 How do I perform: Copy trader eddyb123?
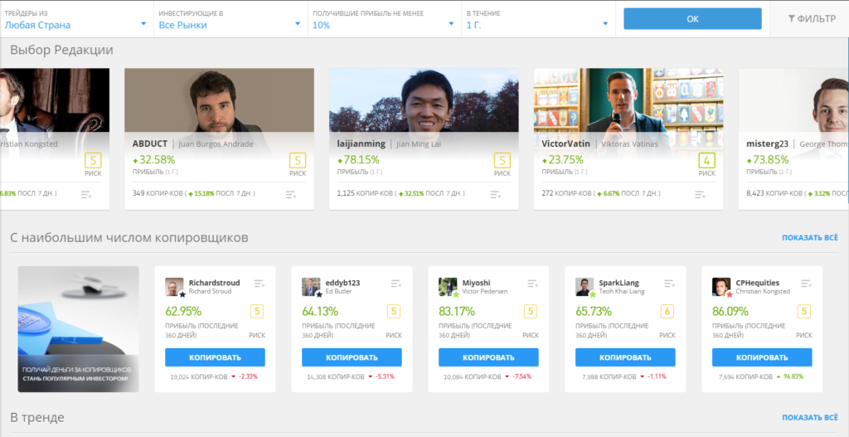pos(352,357)
